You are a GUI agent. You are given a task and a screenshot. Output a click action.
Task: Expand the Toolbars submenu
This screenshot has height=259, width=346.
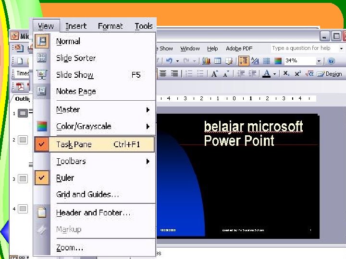click(95, 161)
